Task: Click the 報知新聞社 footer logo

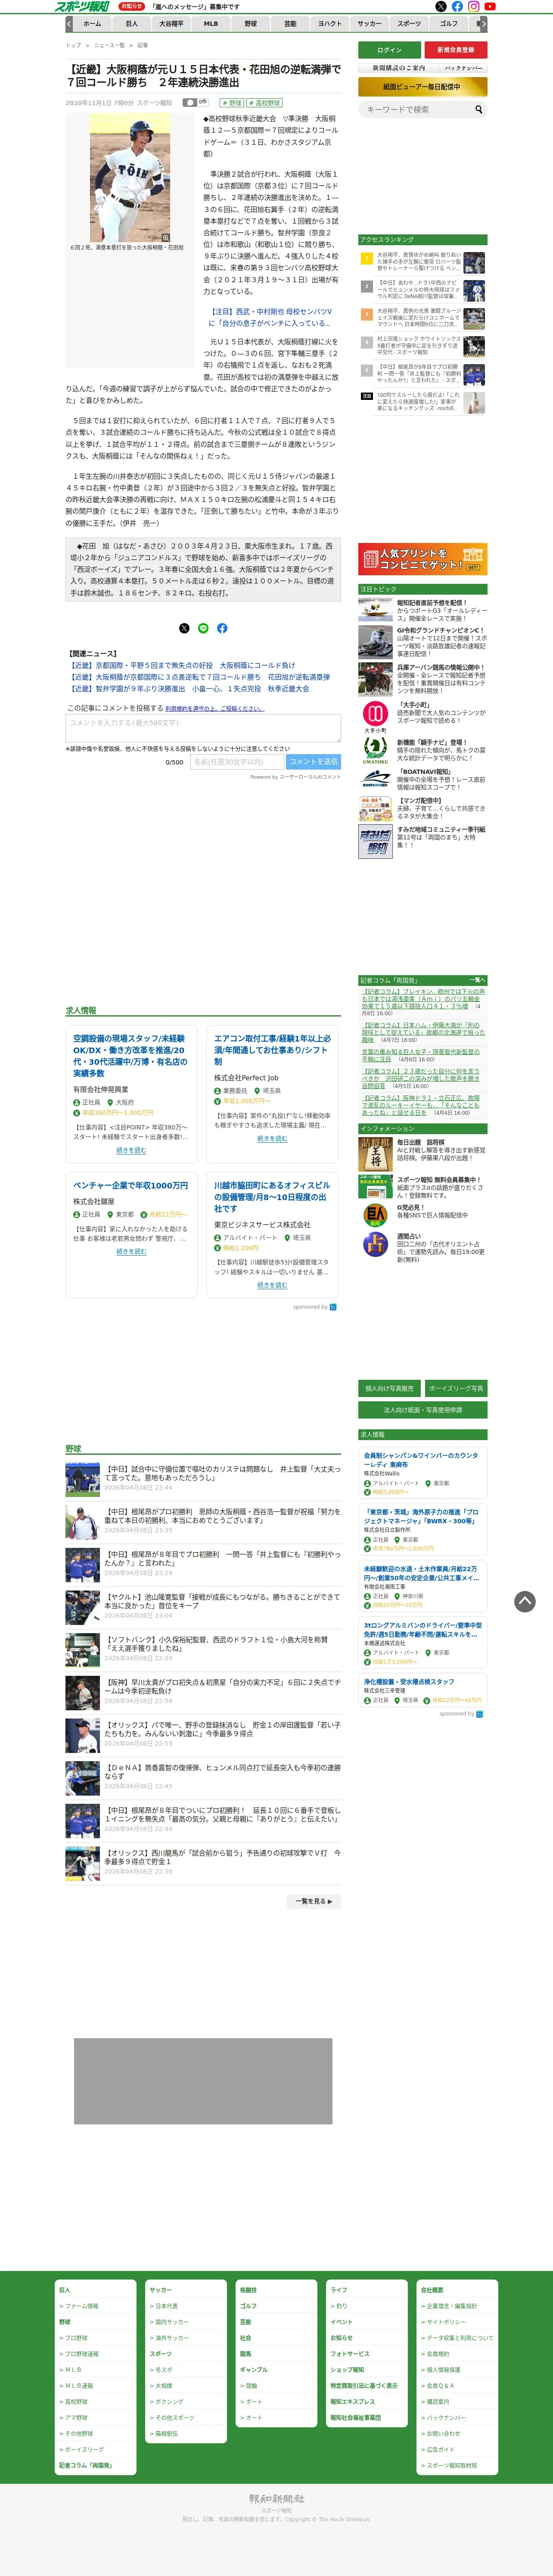Action: pos(277,2499)
